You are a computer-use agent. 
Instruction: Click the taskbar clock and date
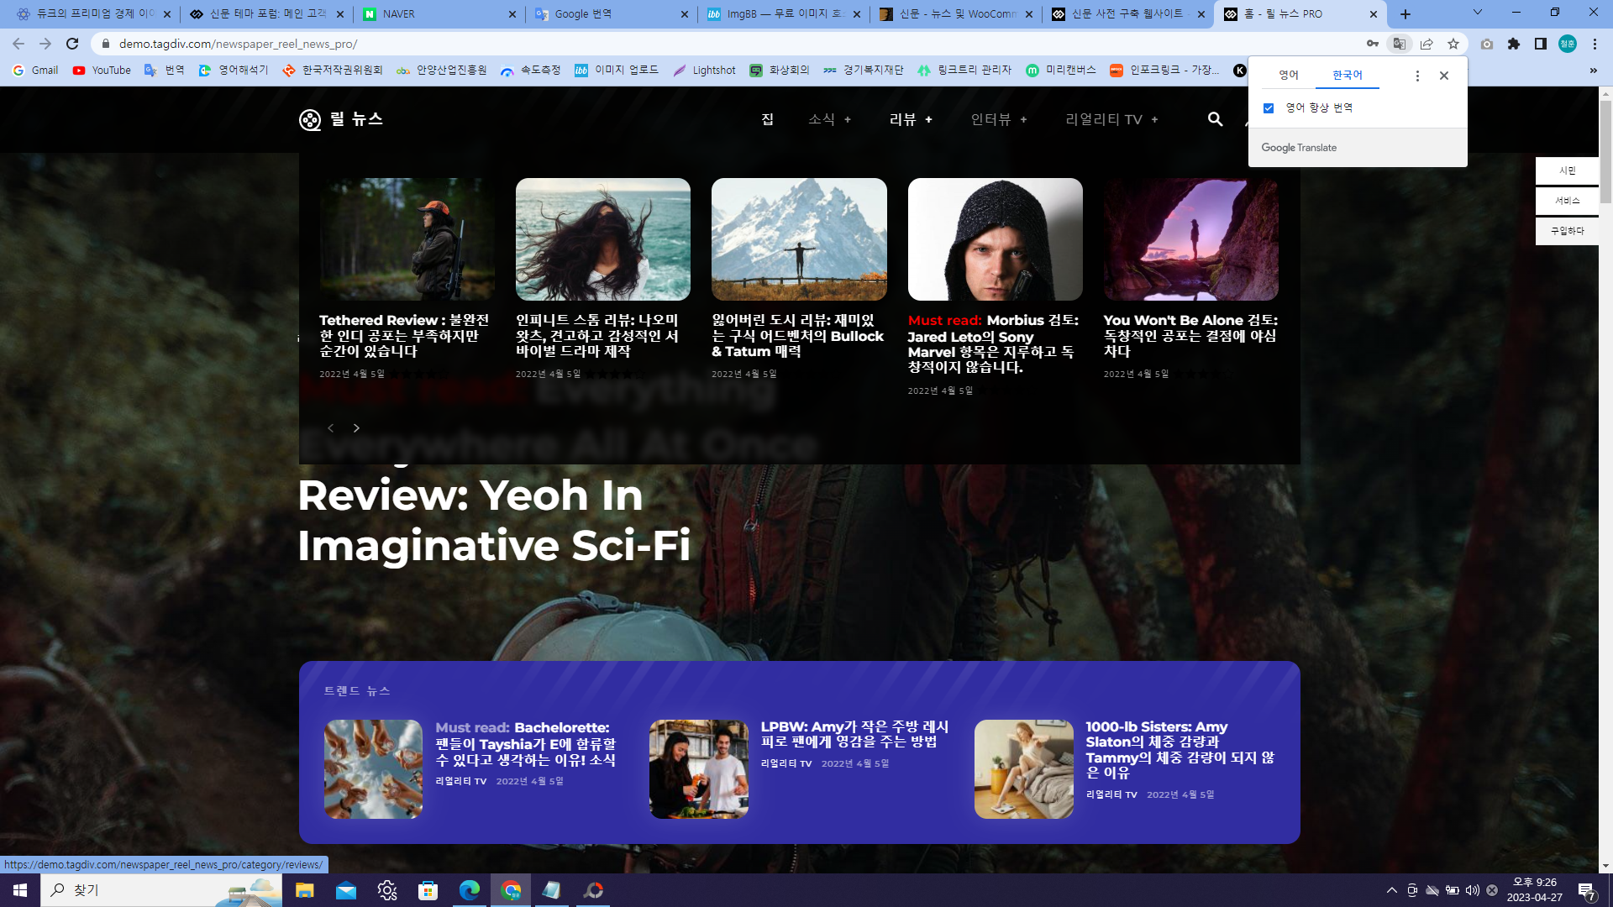(1535, 890)
